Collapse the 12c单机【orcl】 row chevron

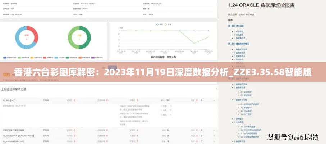pos(214,100)
